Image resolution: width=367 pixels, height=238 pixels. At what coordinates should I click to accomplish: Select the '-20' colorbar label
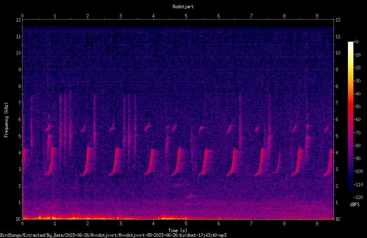point(357,68)
